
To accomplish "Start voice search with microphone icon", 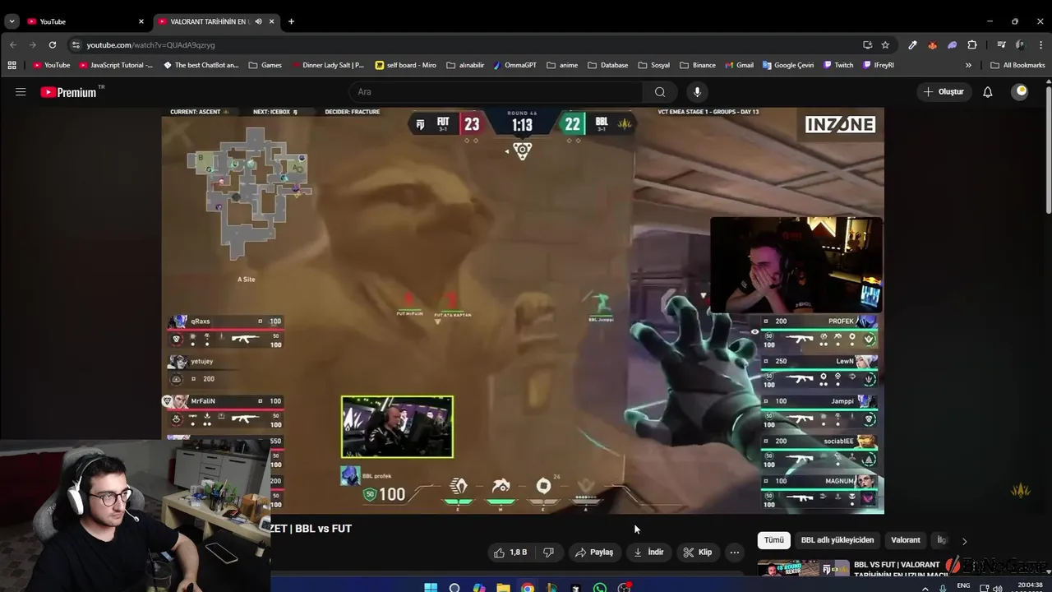I will [x=697, y=92].
